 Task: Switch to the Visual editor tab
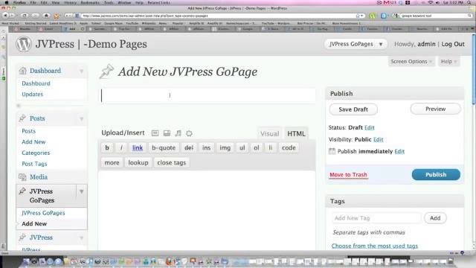coord(269,134)
